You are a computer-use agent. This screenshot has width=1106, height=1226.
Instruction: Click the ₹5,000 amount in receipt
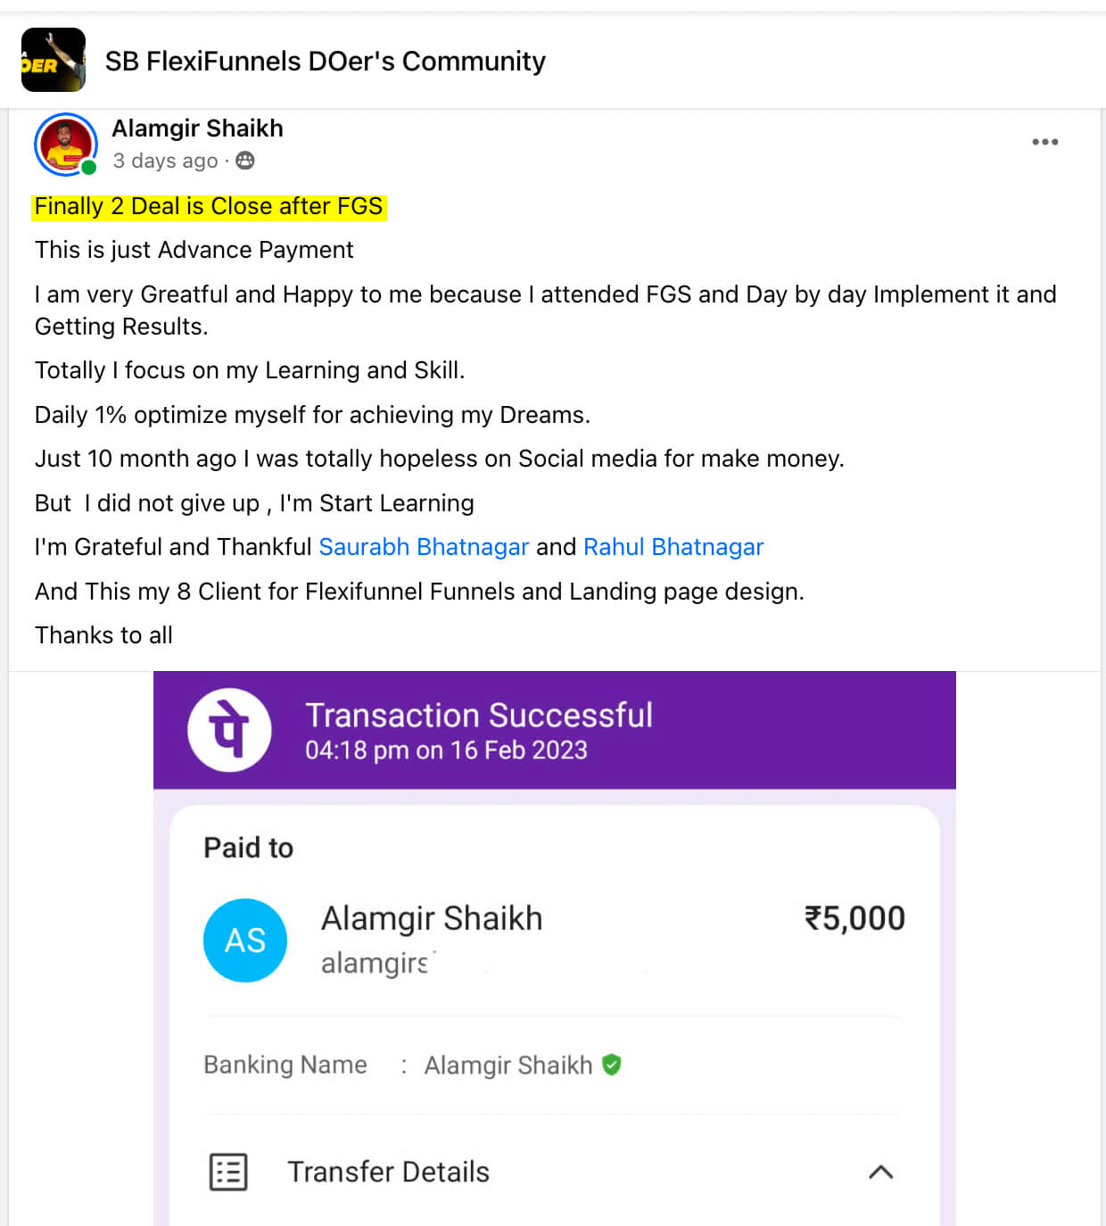[x=854, y=918]
